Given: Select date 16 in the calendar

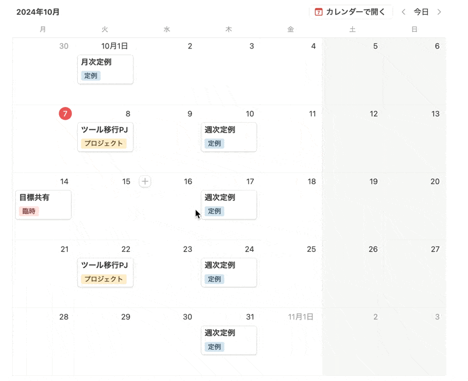Looking at the screenshot, I should coord(188,182).
